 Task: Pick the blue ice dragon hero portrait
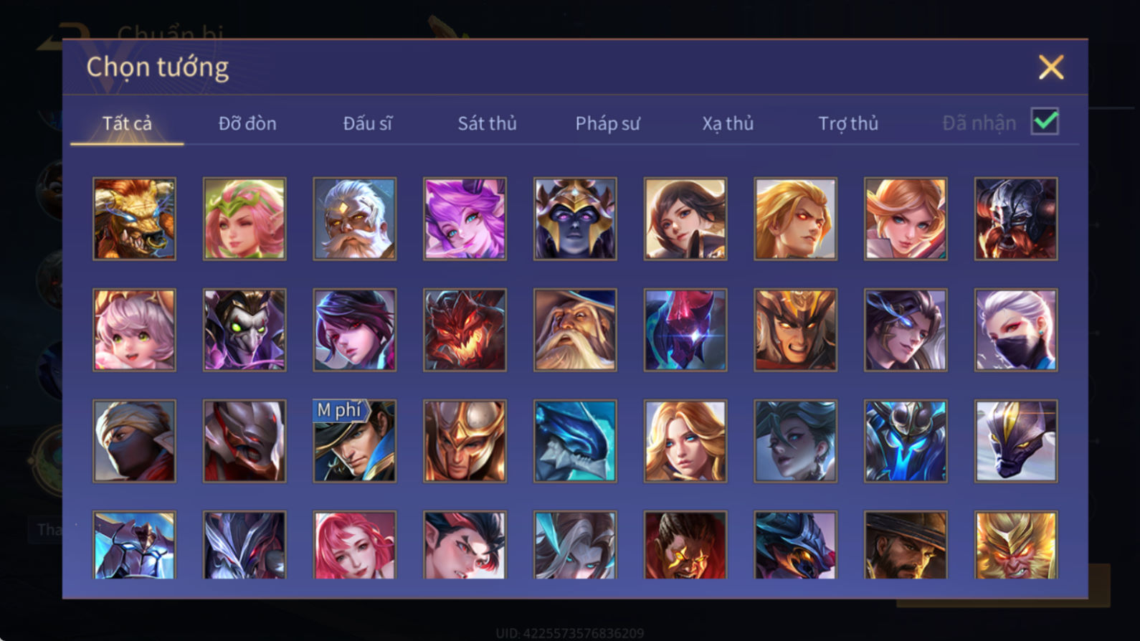pos(575,441)
